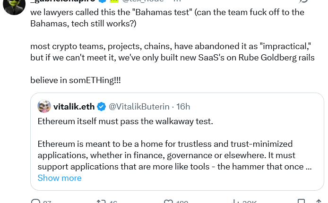328x203 pixels.
Task: Like the post with the heart icon
Action: [x=168, y=202]
